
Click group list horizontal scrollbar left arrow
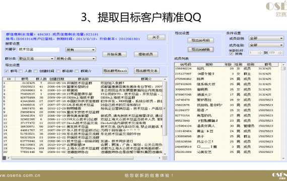8,158
